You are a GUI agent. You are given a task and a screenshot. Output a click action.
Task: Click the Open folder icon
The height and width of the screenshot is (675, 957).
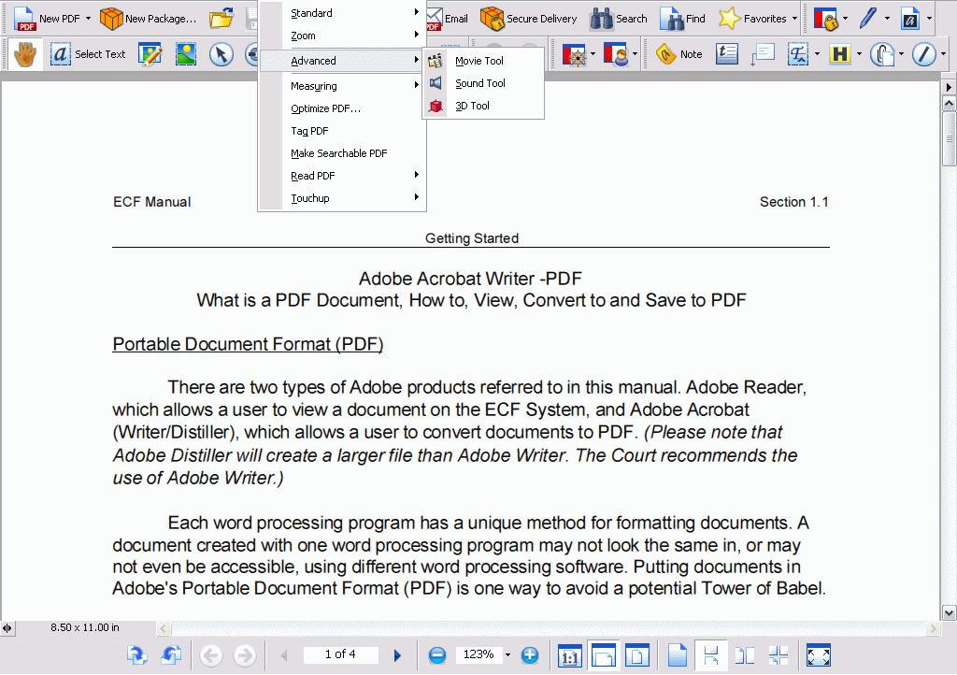click(x=221, y=19)
